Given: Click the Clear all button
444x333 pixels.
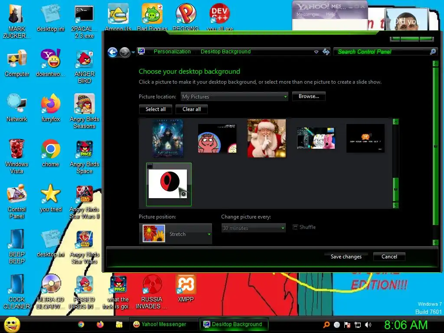Looking at the screenshot, I should (x=191, y=109).
